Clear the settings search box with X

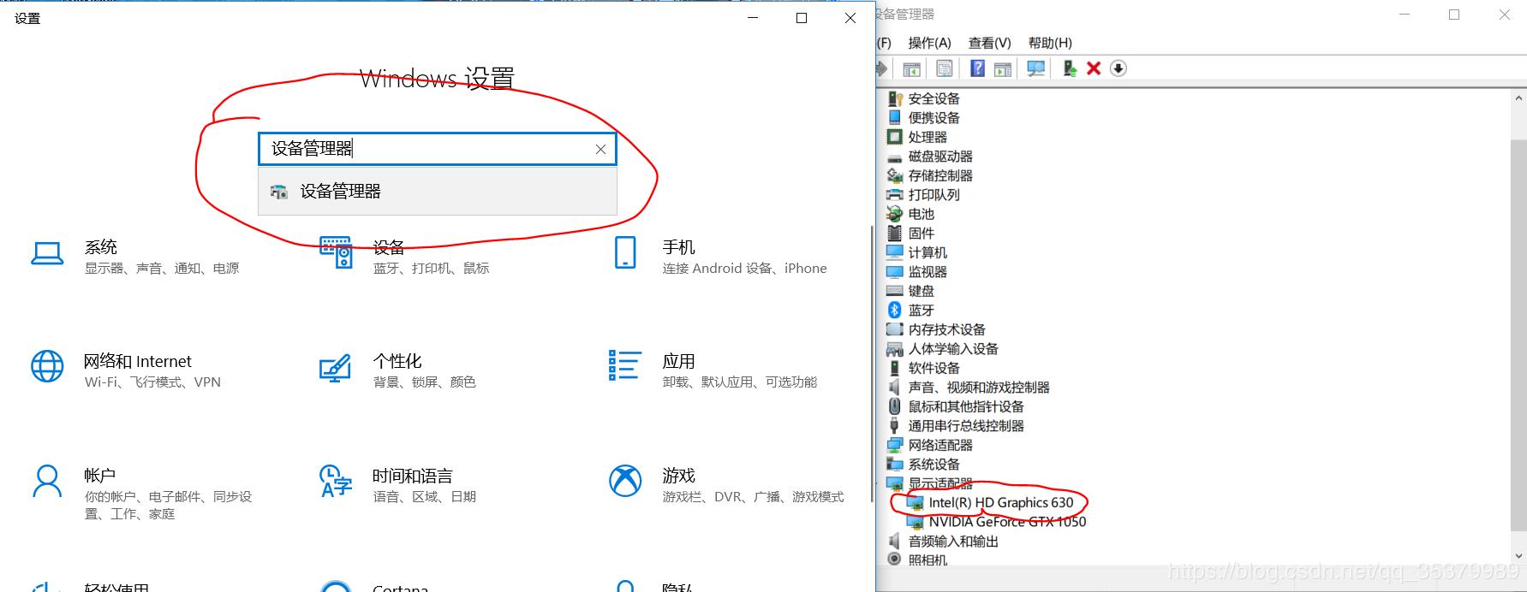600,149
